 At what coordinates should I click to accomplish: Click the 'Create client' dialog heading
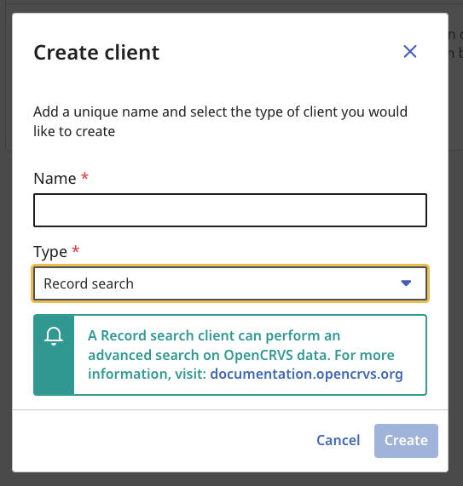(x=96, y=52)
